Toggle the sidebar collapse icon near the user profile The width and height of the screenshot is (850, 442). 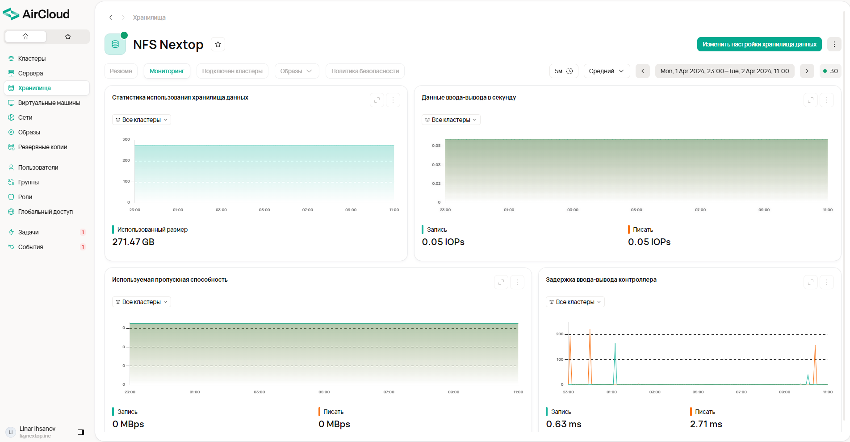point(81,432)
